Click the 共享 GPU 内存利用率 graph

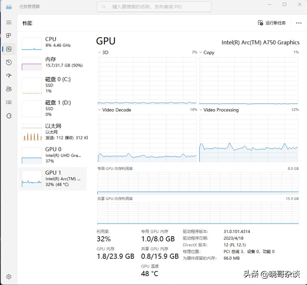point(198,213)
